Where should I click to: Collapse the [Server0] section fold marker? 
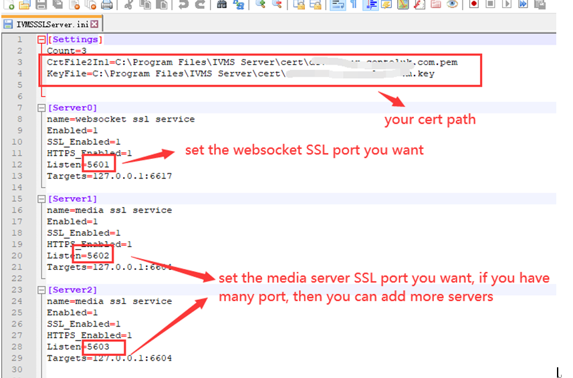click(x=41, y=108)
